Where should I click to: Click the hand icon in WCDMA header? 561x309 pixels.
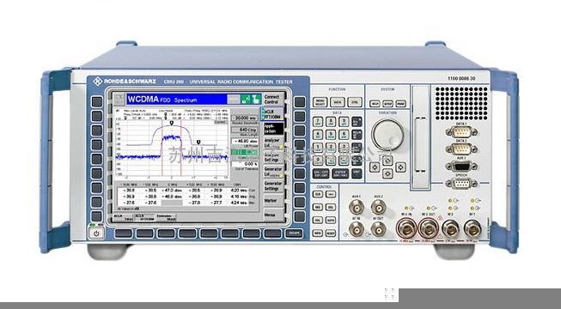click(255, 99)
